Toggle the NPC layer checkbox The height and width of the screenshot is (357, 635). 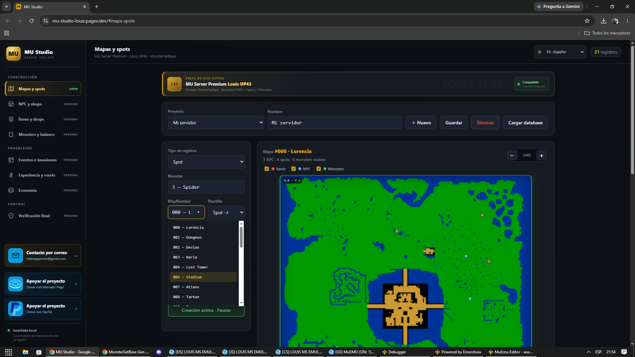tap(293, 169)
